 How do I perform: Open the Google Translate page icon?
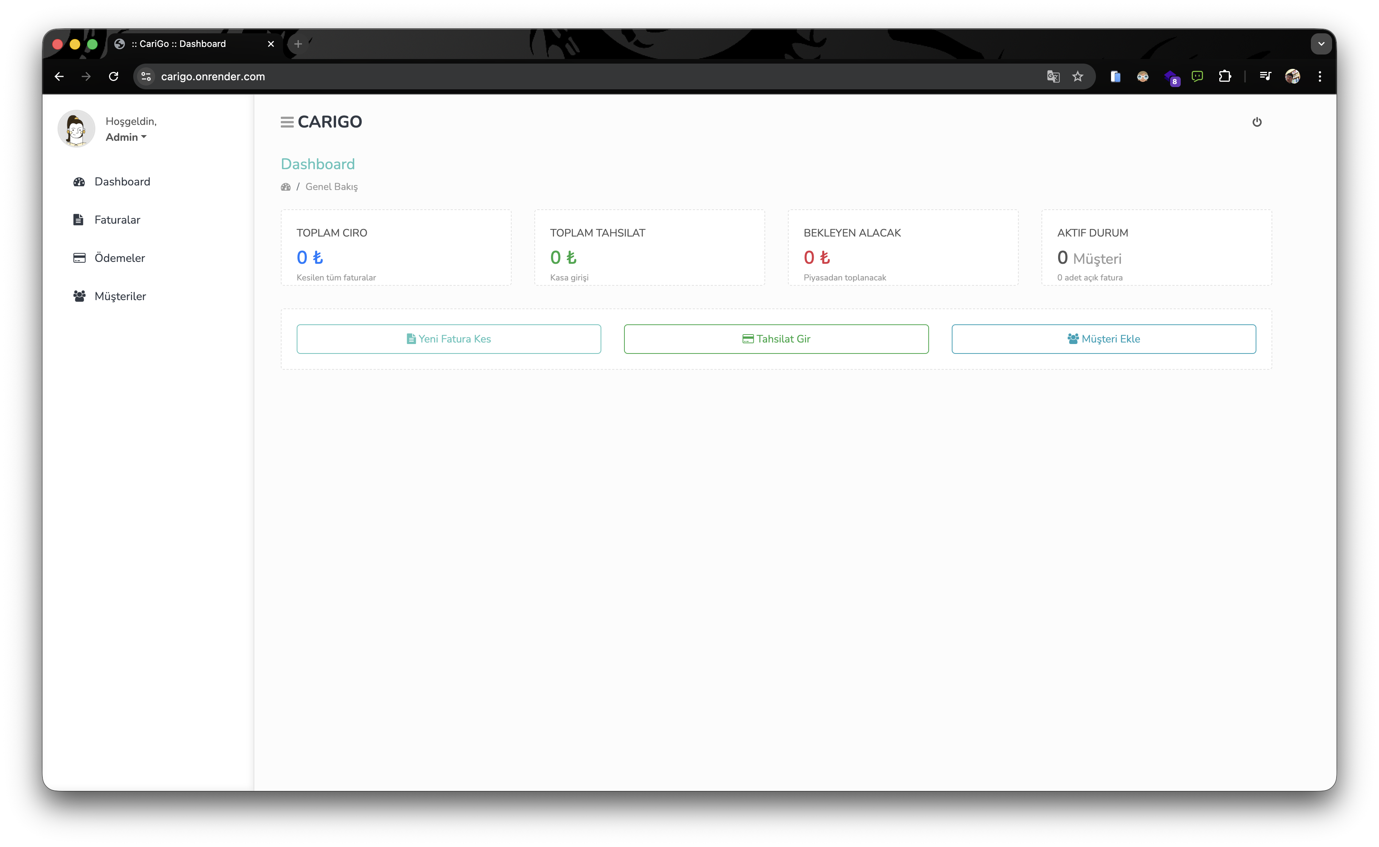[1052, 77]
